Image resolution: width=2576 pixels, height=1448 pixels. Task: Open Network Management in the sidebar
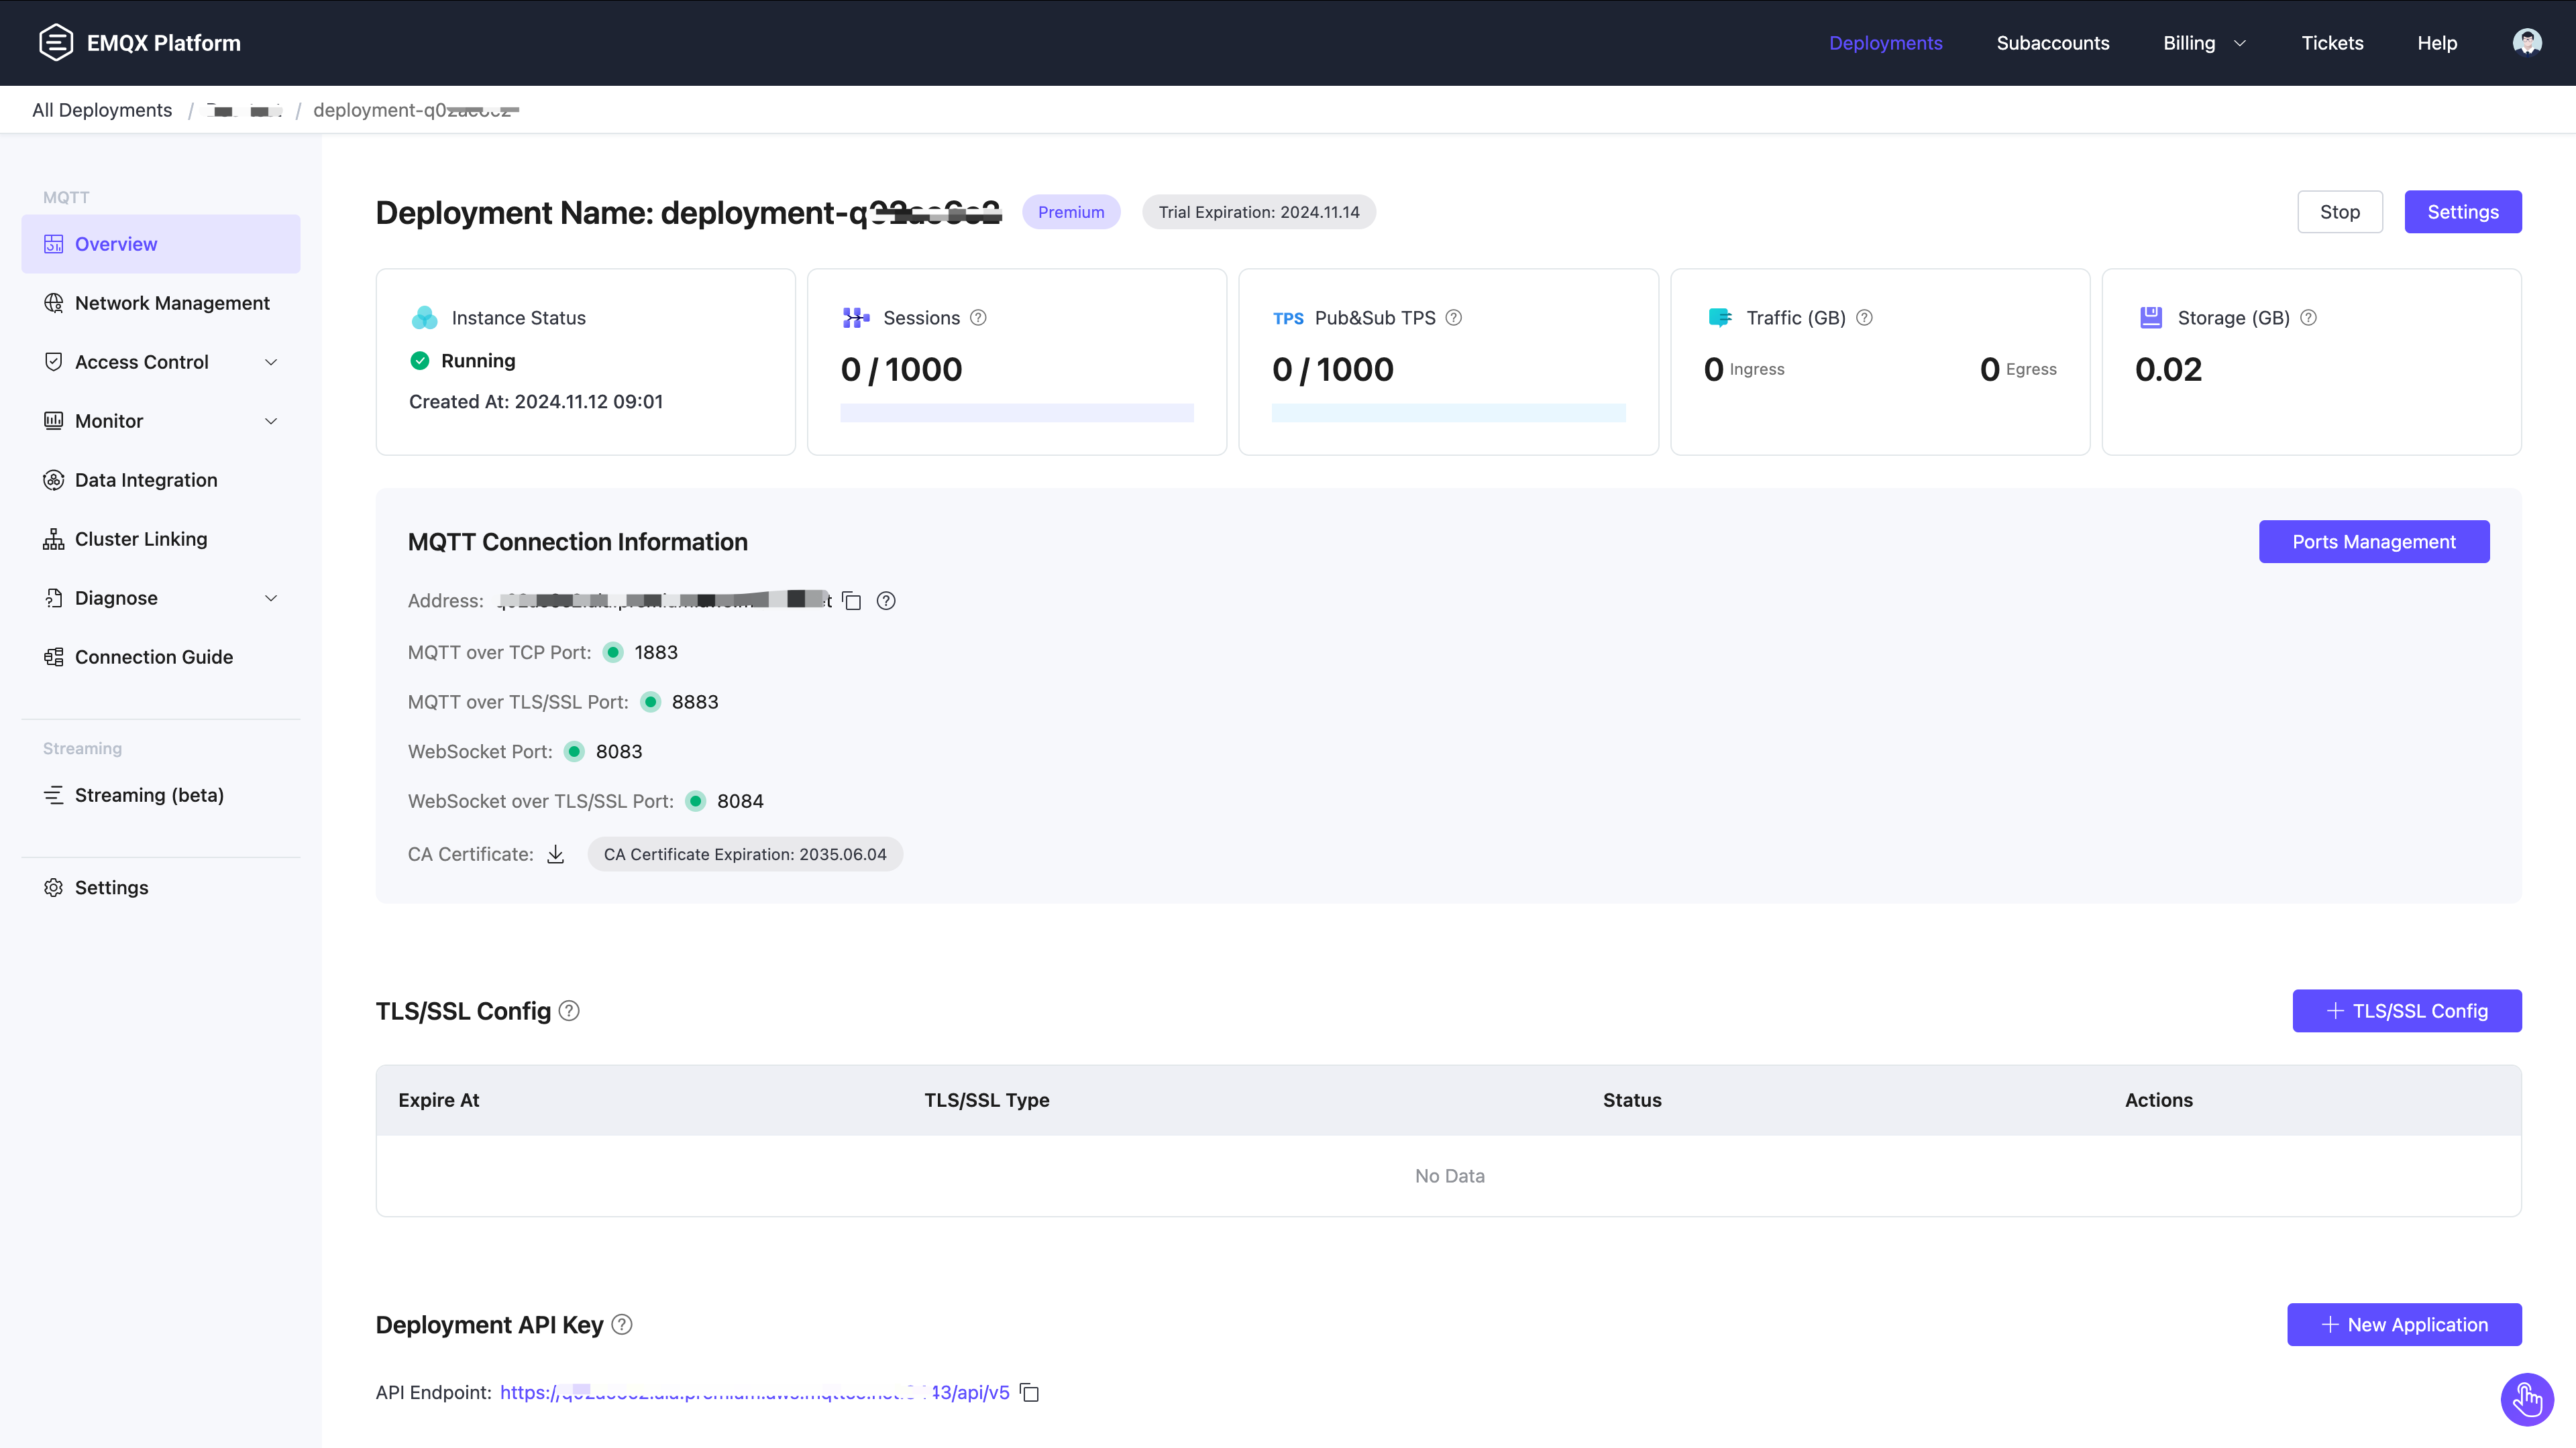[x=161, y=303]
